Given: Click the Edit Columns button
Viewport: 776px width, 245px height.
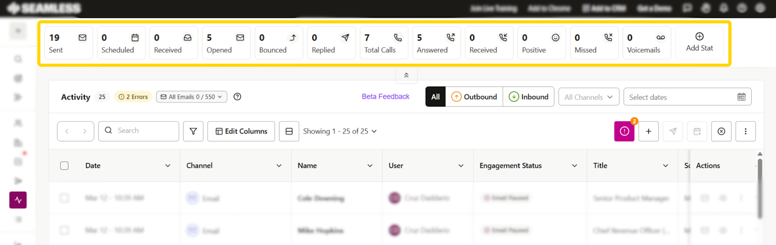Looking at the screenshot, I should click(241, 131).
